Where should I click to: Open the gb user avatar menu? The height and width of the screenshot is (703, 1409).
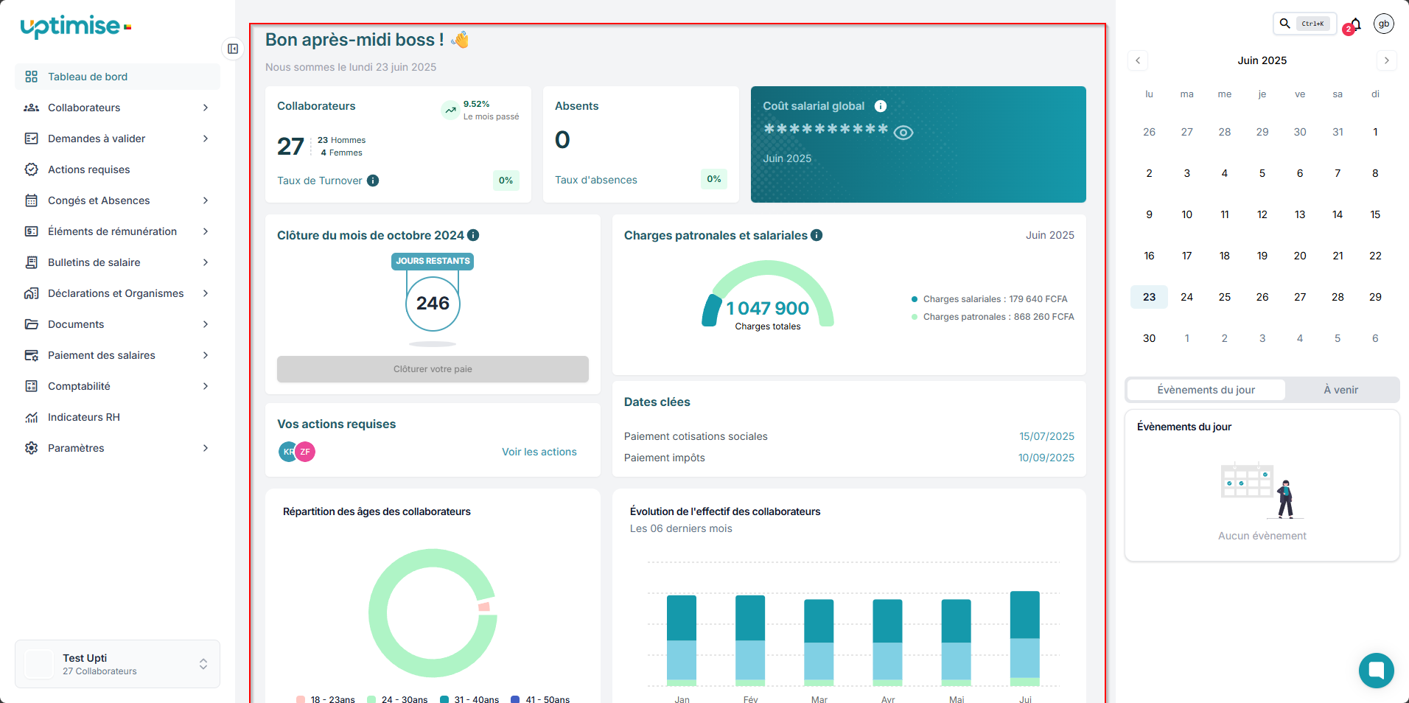(1384, 24)
